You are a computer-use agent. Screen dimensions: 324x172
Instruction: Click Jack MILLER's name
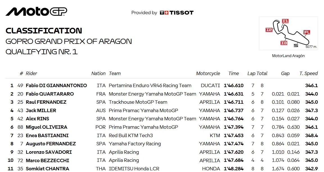[41, 110]
